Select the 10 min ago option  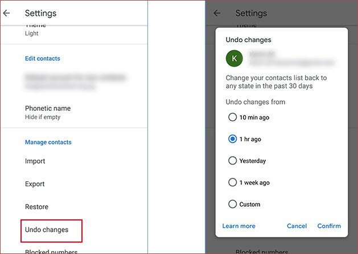(x=232, y=118)
